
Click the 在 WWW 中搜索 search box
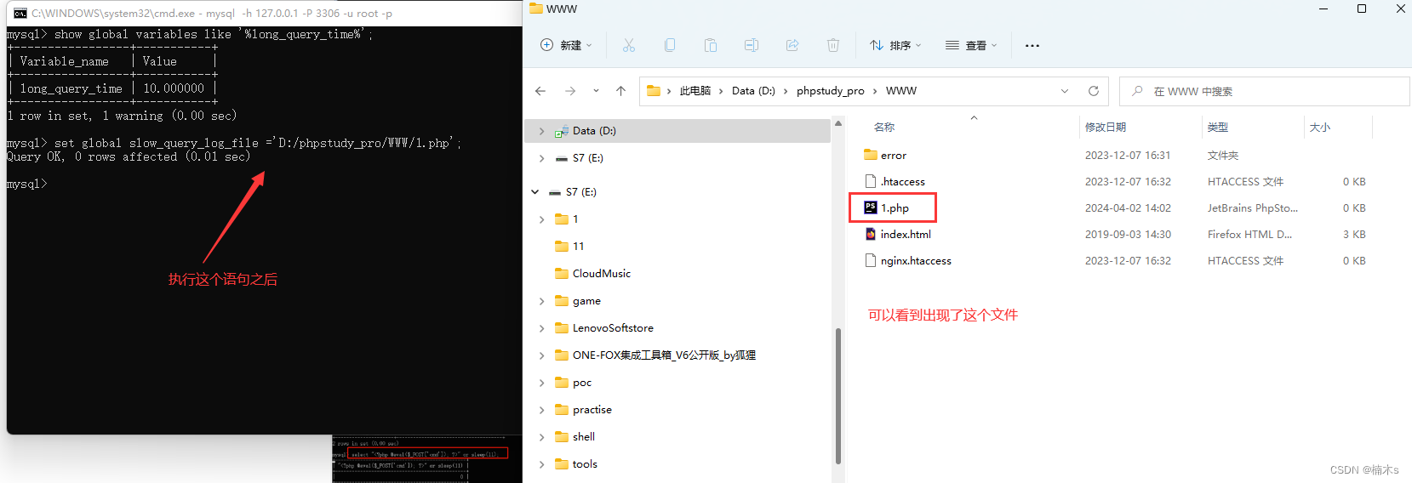1264,91
